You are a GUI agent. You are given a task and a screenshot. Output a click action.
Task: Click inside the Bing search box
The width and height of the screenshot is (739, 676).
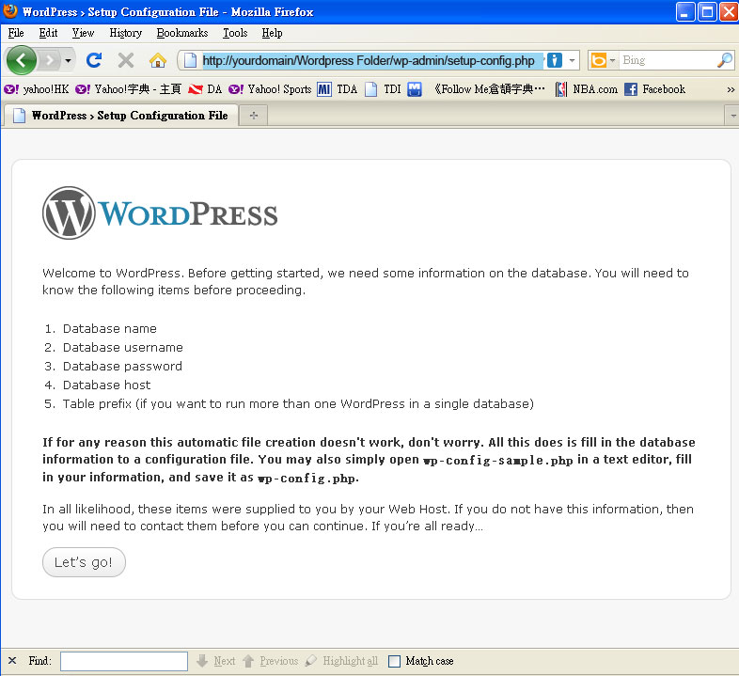667,60
